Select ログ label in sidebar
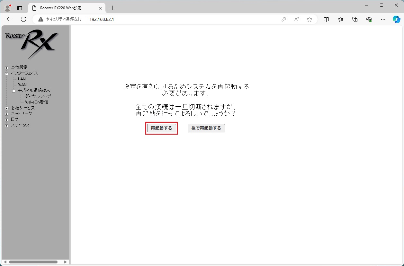This screenshot has height=266, width=404. click(x=15, y=119)
